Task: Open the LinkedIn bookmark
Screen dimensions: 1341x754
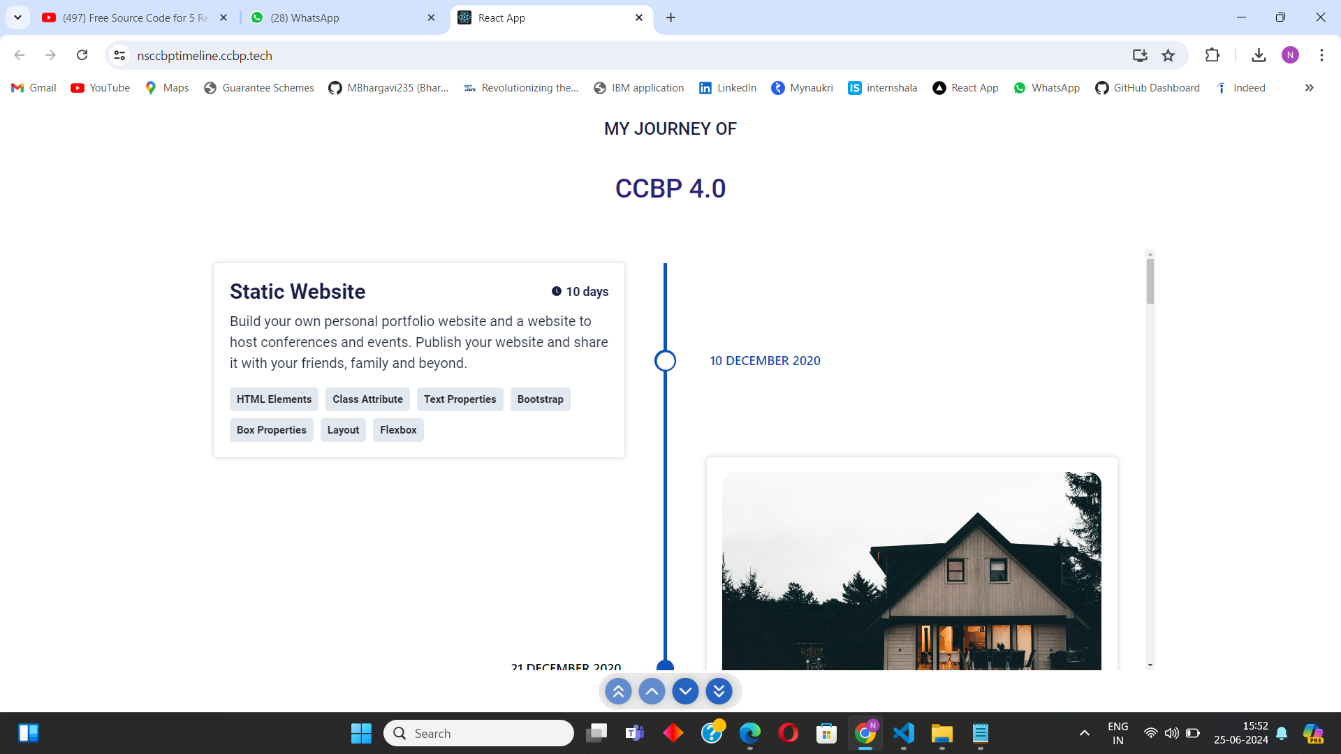Action: (728, 88)
